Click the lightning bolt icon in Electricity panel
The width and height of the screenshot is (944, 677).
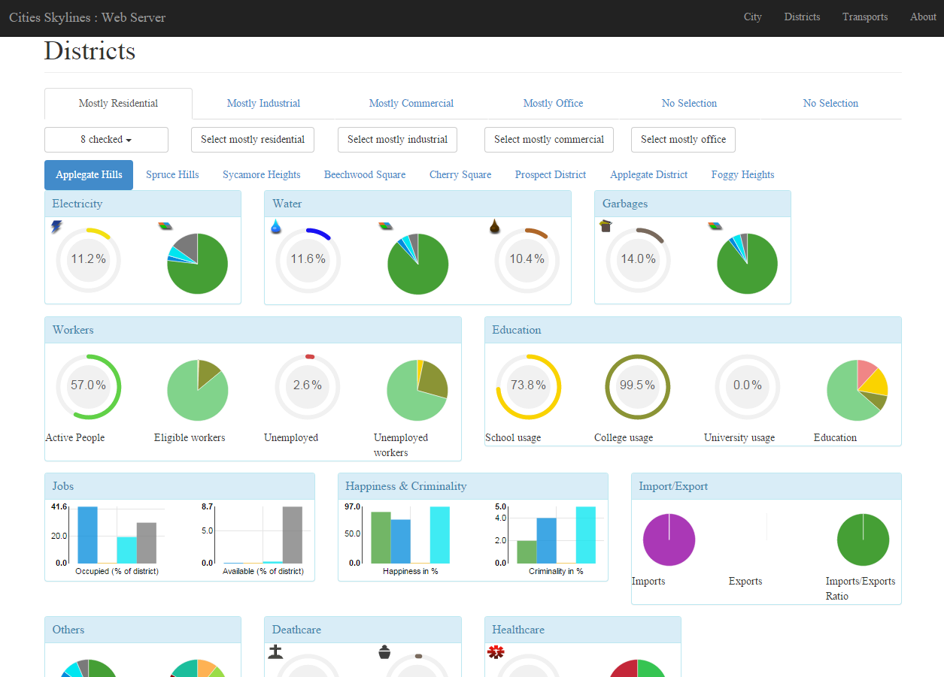56,226
